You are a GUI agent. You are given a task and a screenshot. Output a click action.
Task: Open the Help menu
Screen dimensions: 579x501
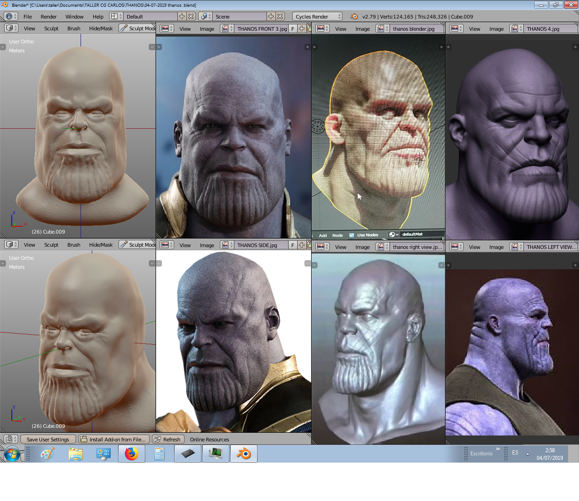[x=98, y=16]
